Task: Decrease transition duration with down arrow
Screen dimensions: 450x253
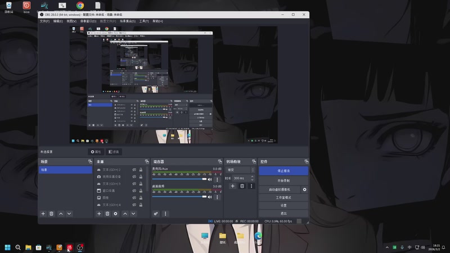Action: click(252, 179)
